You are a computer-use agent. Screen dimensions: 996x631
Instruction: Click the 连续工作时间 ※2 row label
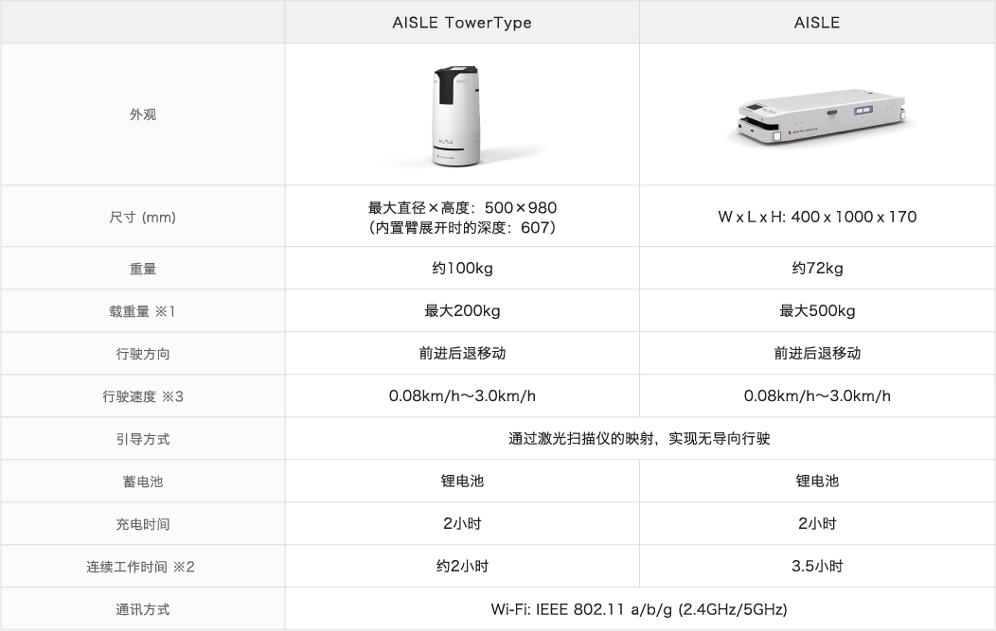[x=141, y=567]
